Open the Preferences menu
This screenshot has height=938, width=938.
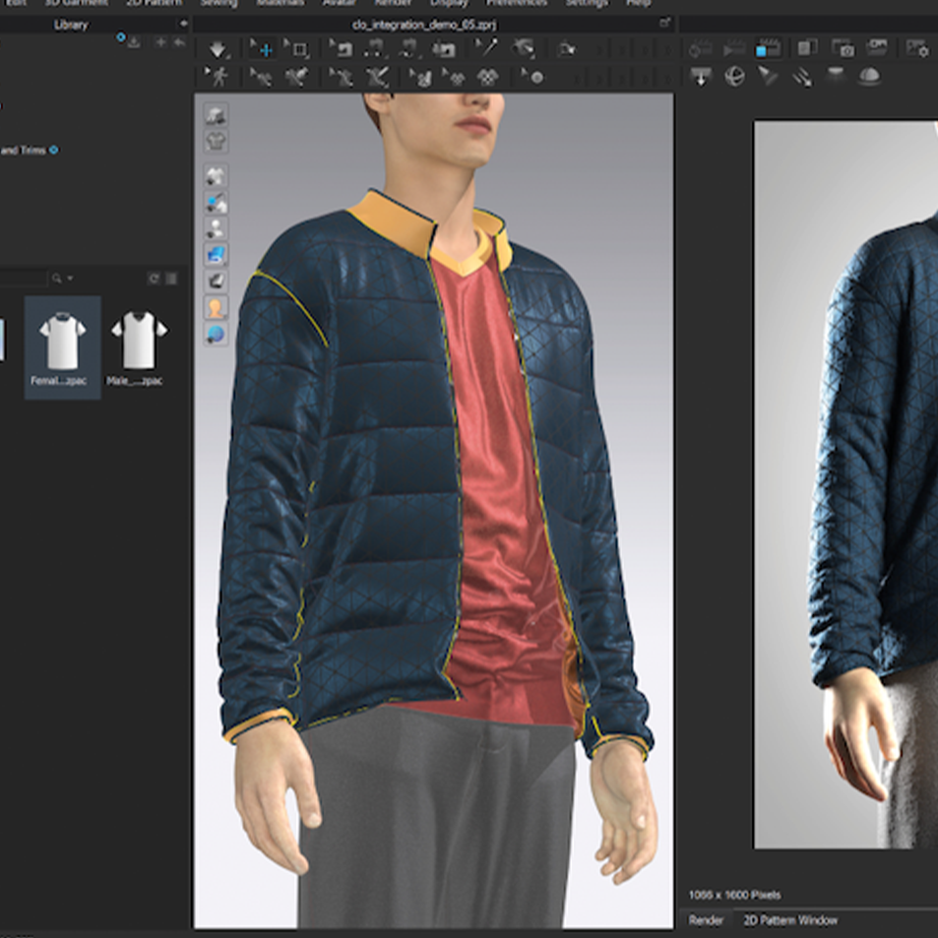(517, 3)
